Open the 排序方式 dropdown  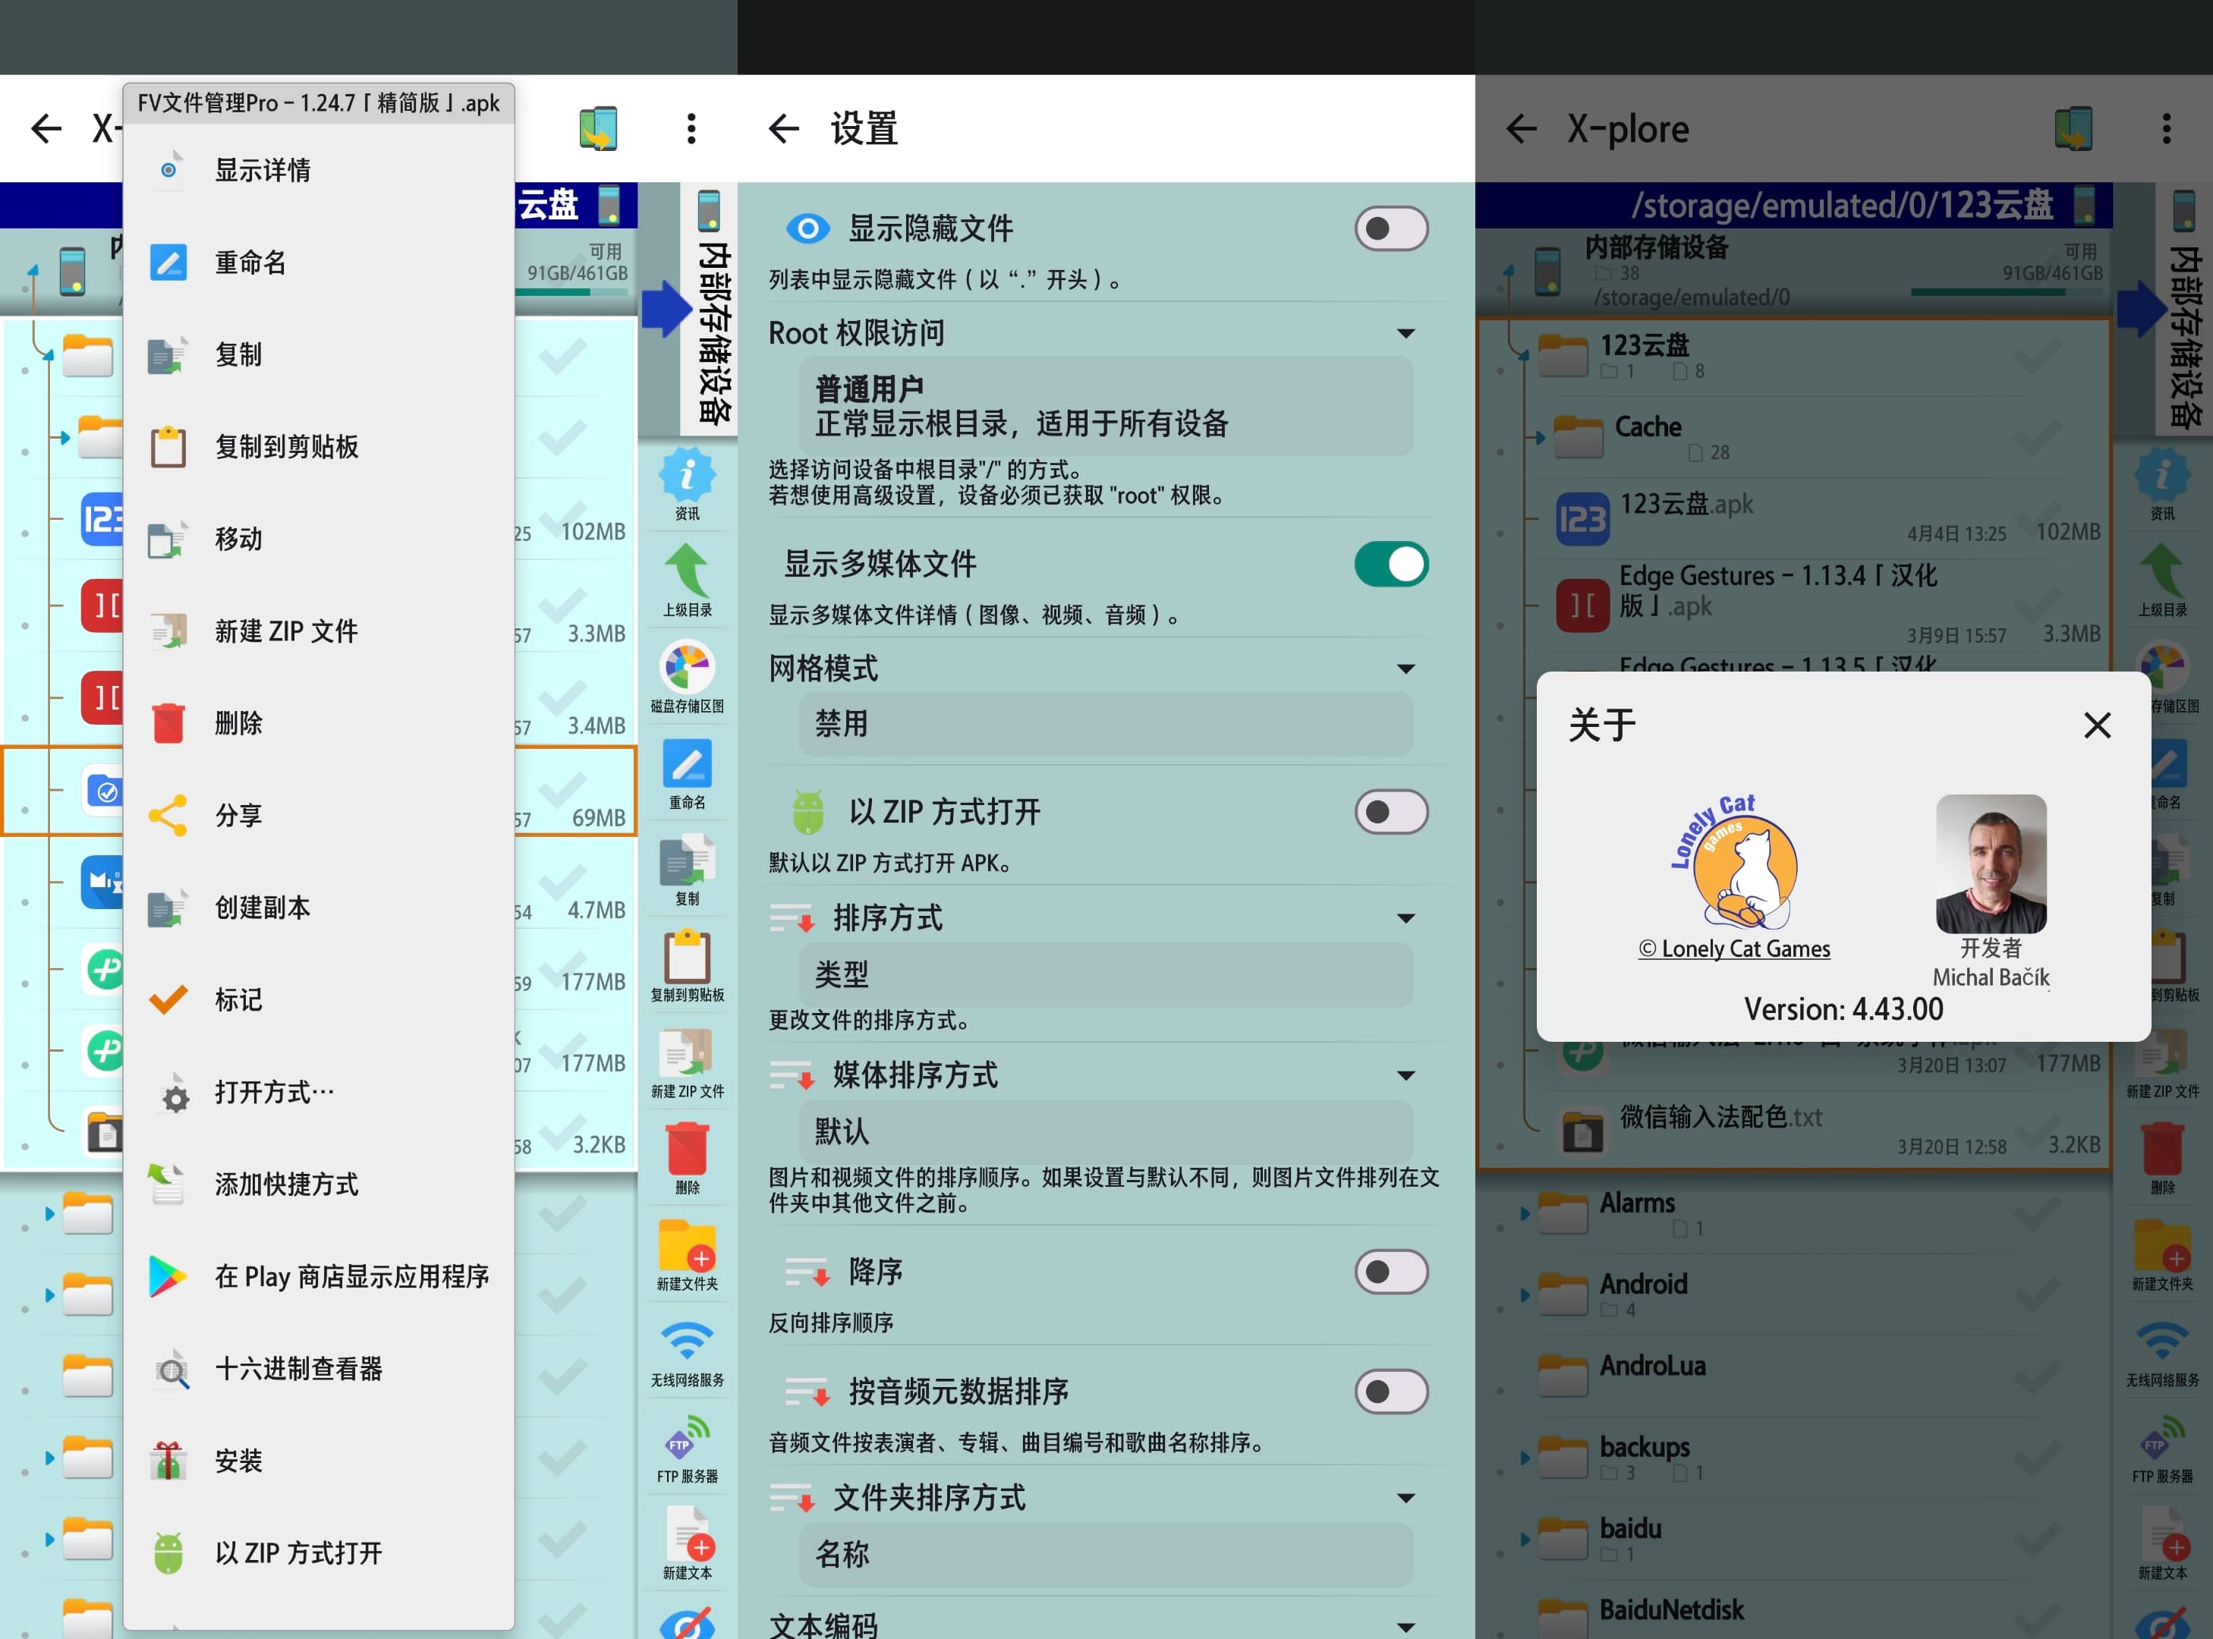[1406, 919]
